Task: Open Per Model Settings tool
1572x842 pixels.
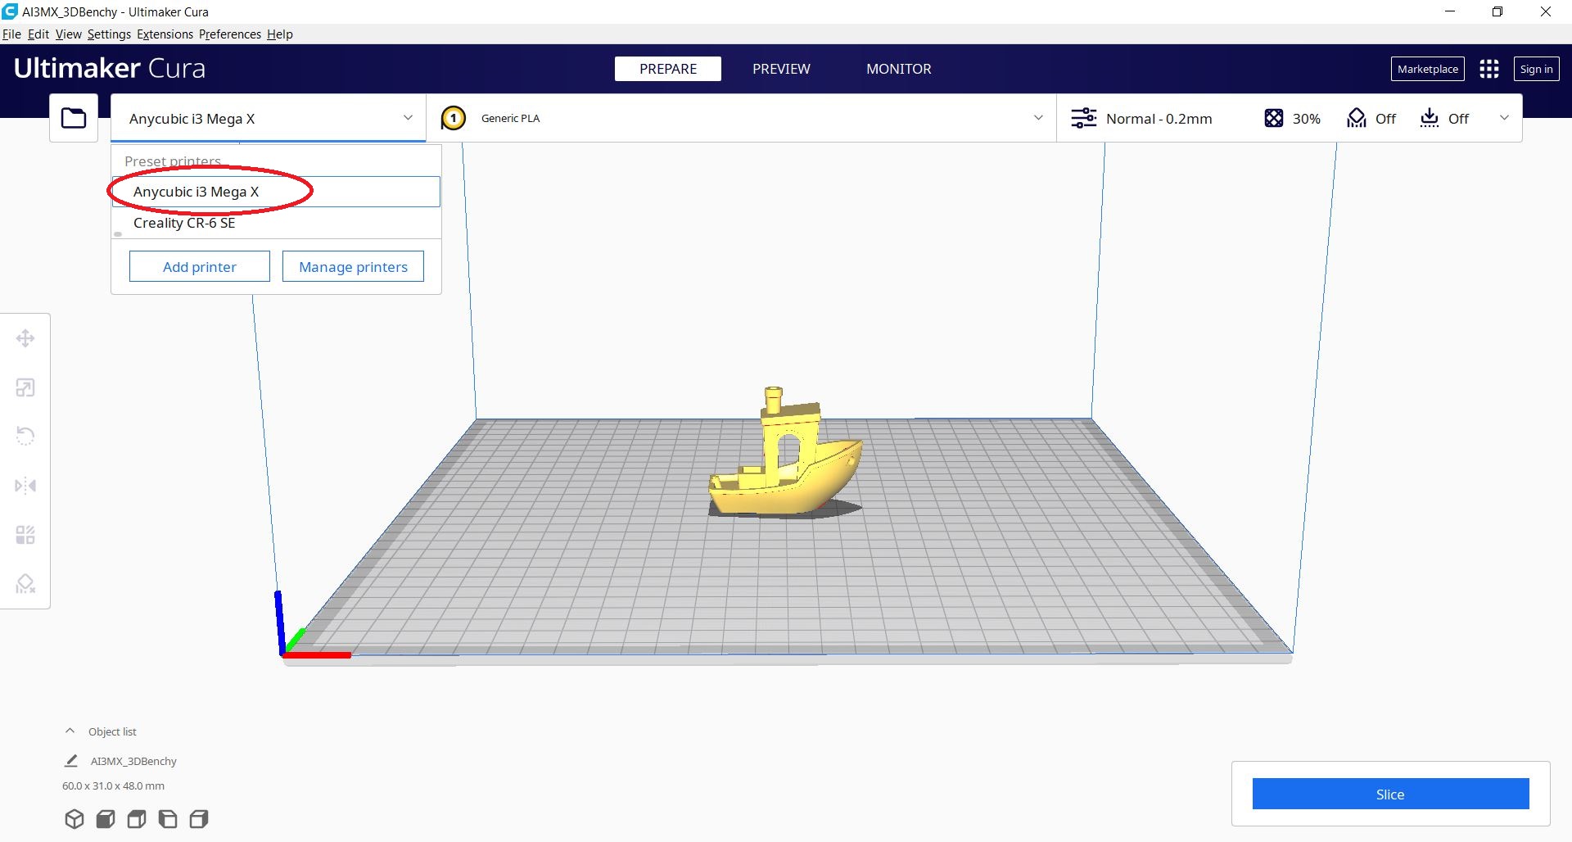Action: 25,535
